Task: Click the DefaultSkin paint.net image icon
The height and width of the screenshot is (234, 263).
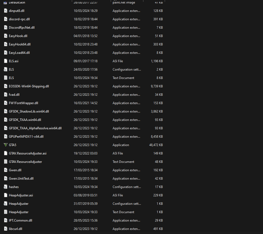Action: 5,2
